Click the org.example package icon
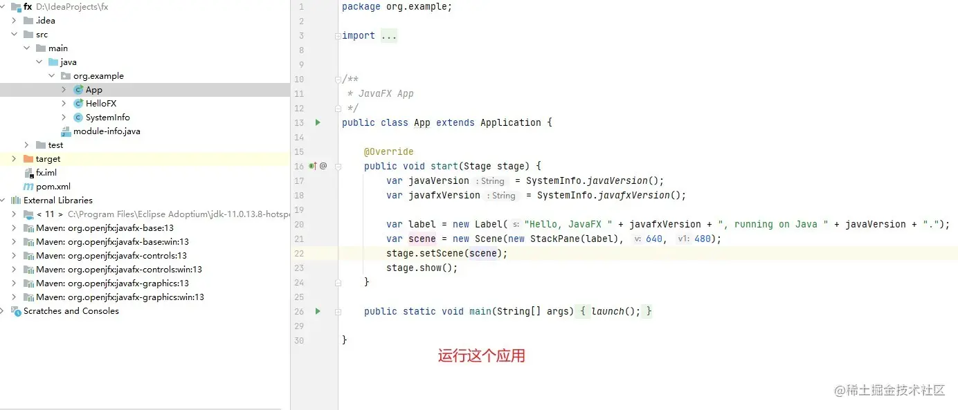958x410 pixels. [x=66, y=76]
